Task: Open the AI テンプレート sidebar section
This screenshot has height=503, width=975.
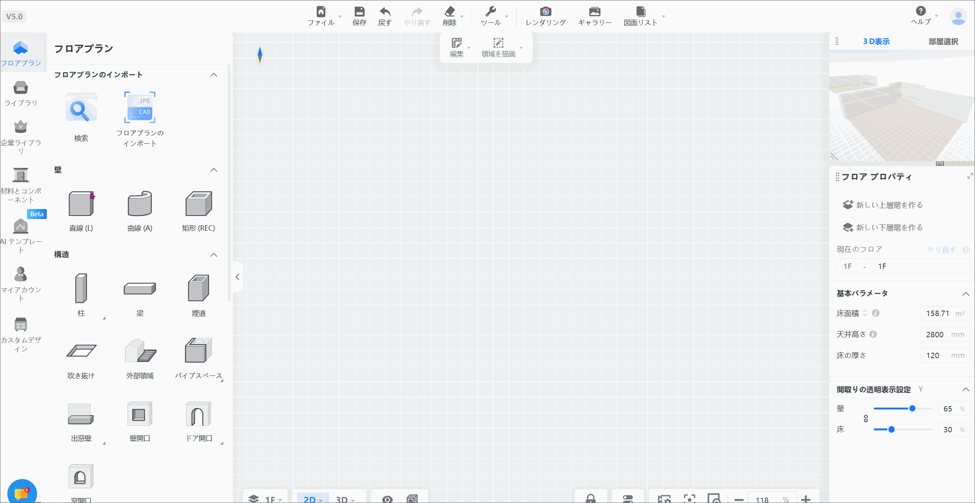Action: click(21, 236)
